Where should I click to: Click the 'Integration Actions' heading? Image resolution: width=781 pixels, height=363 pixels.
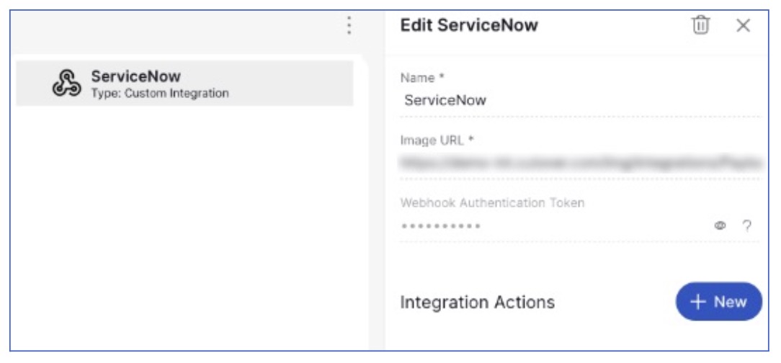tap(477, 302)
